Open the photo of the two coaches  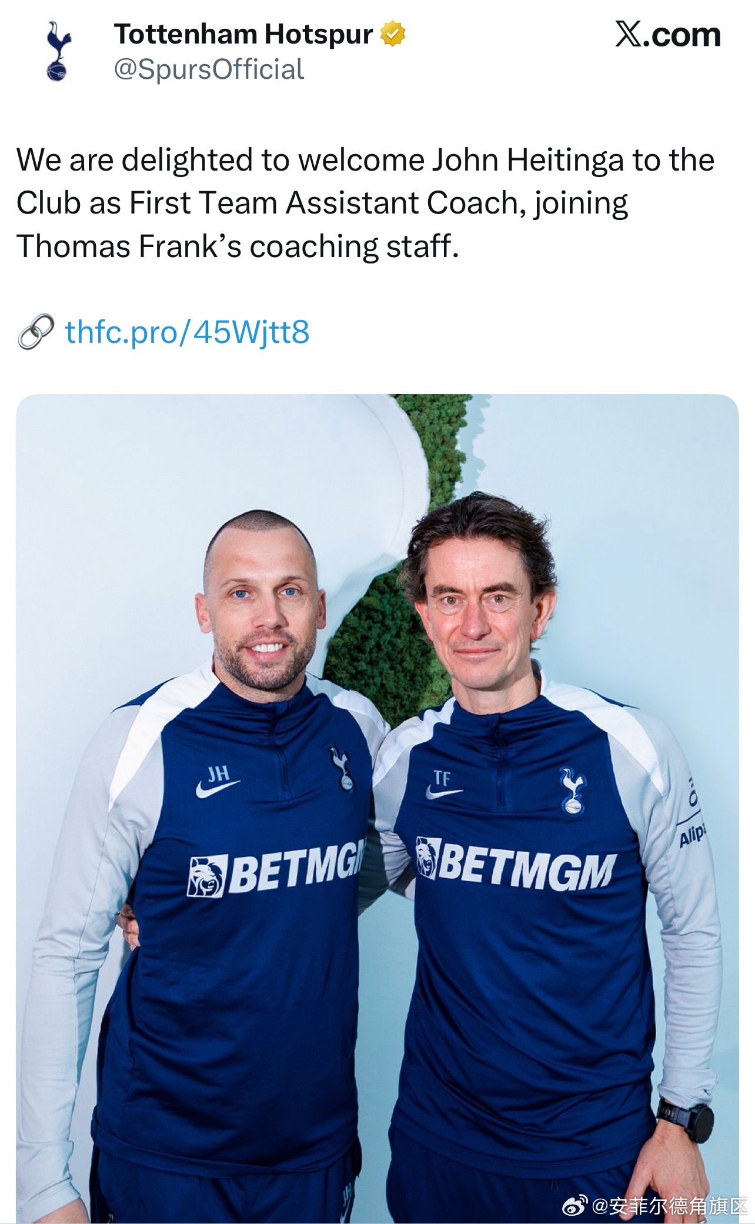[x=377, y=809]
